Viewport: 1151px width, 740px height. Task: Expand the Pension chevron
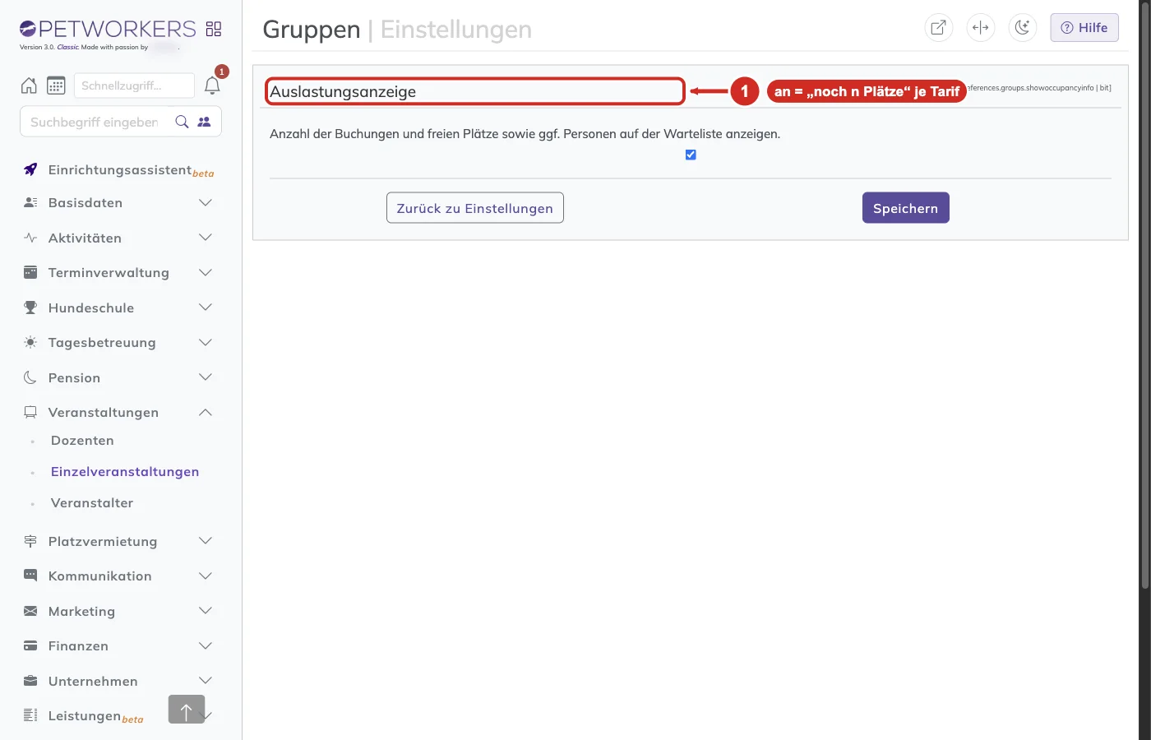pyautogui.click(x=206, y=377)
